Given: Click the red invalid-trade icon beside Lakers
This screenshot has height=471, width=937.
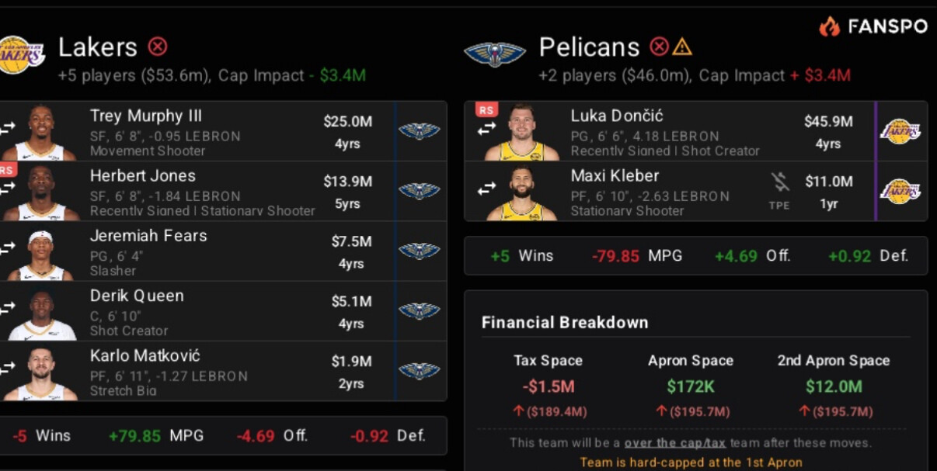Looking at the screenshot, I should point(158,47).
